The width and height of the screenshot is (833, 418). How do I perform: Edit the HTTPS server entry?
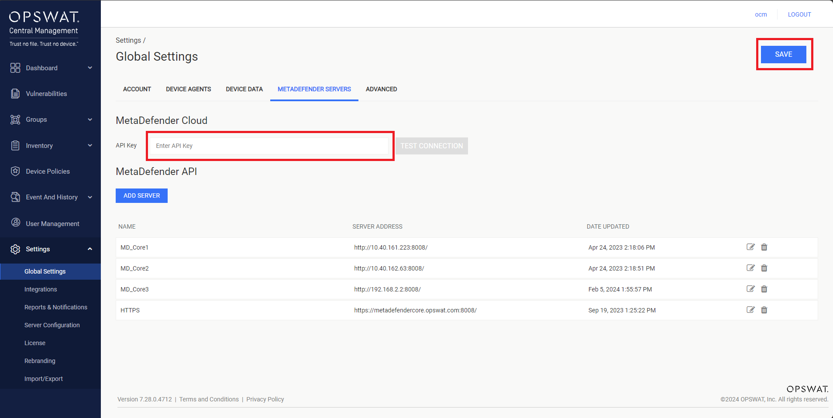pyautogui.click(x=750, y=310)
